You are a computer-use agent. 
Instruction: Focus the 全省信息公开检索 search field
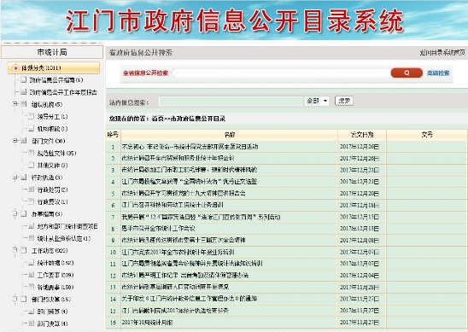click(281, 73)
